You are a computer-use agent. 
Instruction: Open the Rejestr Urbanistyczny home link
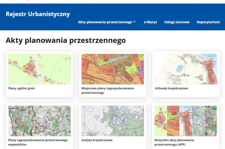coord(38,14)
